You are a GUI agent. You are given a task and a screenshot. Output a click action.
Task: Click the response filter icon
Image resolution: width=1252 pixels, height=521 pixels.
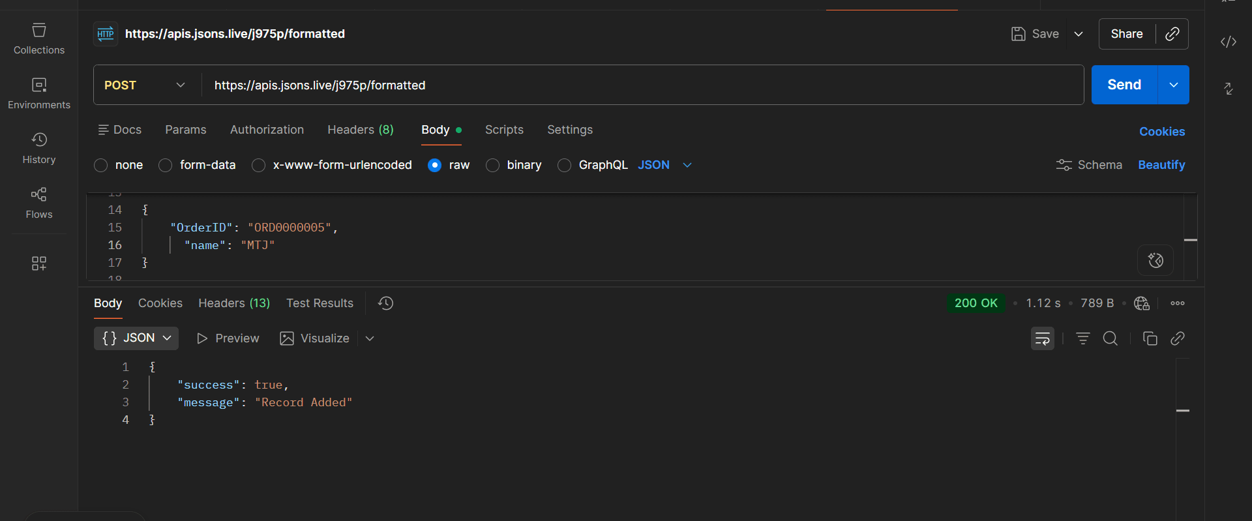click(1083, 338)
